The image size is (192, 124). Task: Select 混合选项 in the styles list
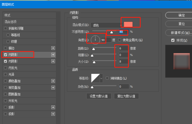pyautogui.click(x=10, y=22)
